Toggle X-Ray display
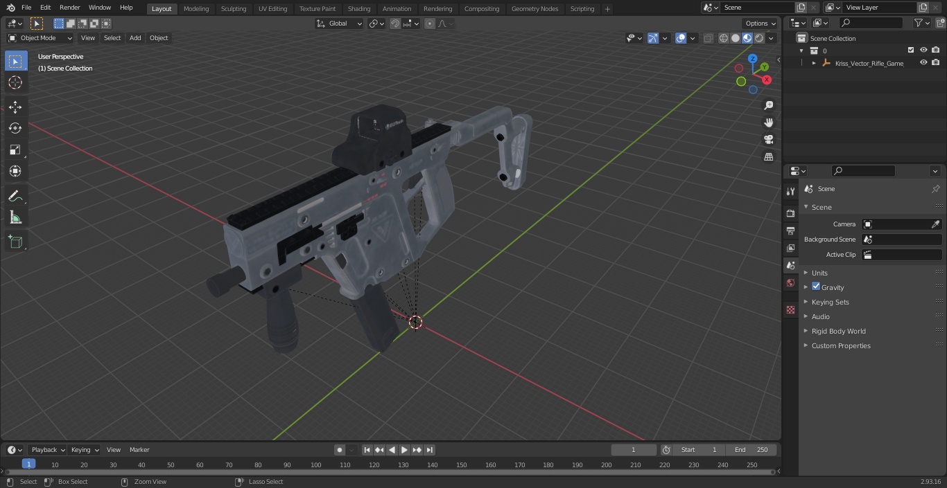 tap(709, 38)
